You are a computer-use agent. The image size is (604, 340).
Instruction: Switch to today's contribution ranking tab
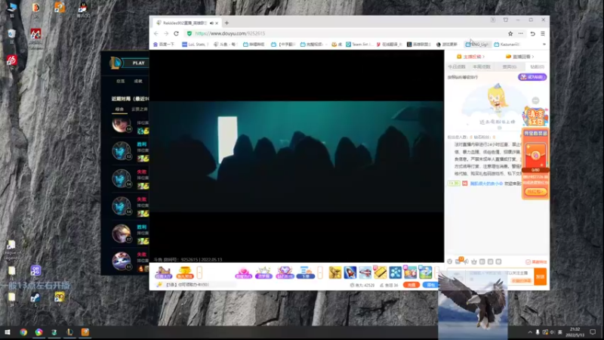pos(457,66)
